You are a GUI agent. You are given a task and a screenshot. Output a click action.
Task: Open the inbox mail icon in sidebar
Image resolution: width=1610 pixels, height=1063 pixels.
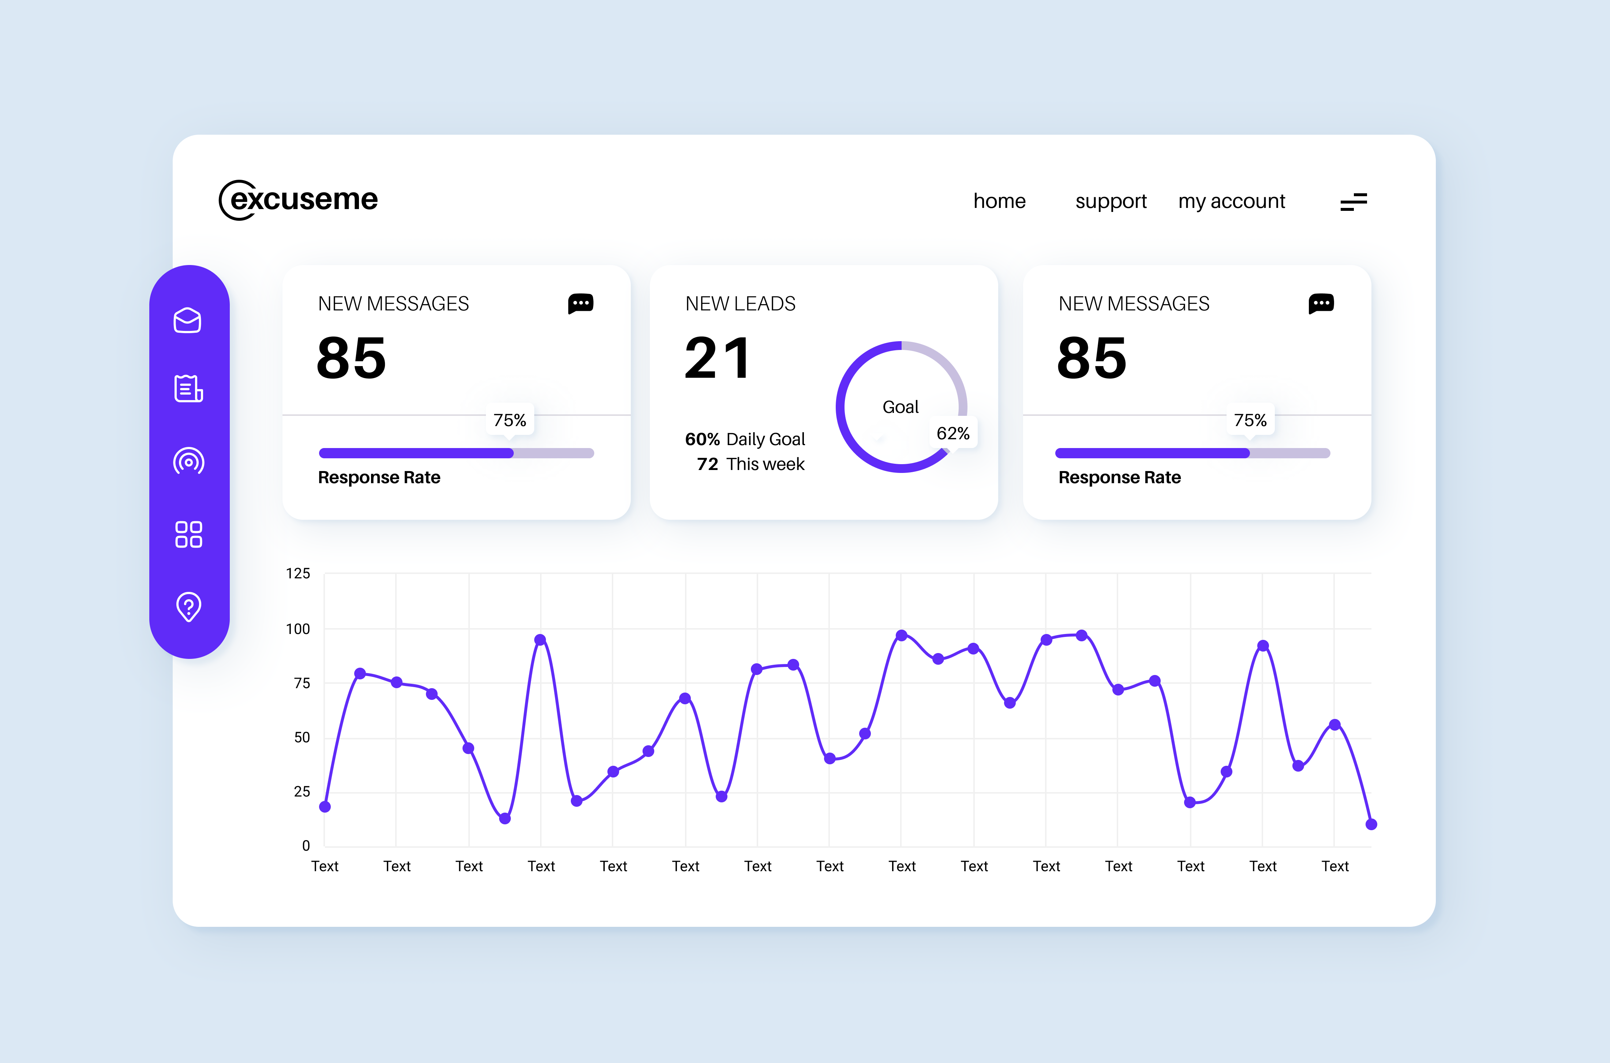188,320
